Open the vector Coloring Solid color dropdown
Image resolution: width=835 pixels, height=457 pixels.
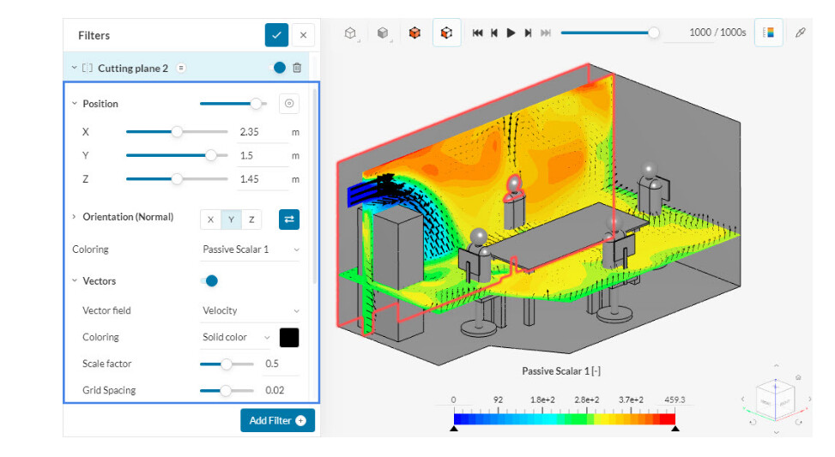tap(236, 337)
